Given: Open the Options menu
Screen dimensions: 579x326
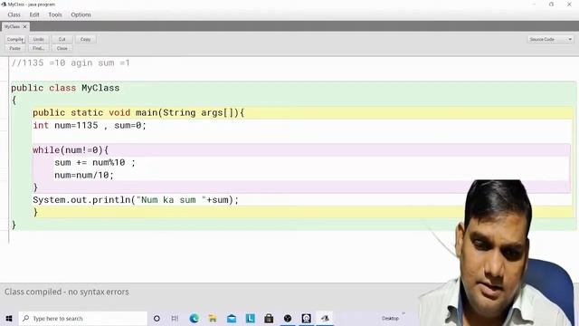Looking at the screenshot, I should pos(81,14).
